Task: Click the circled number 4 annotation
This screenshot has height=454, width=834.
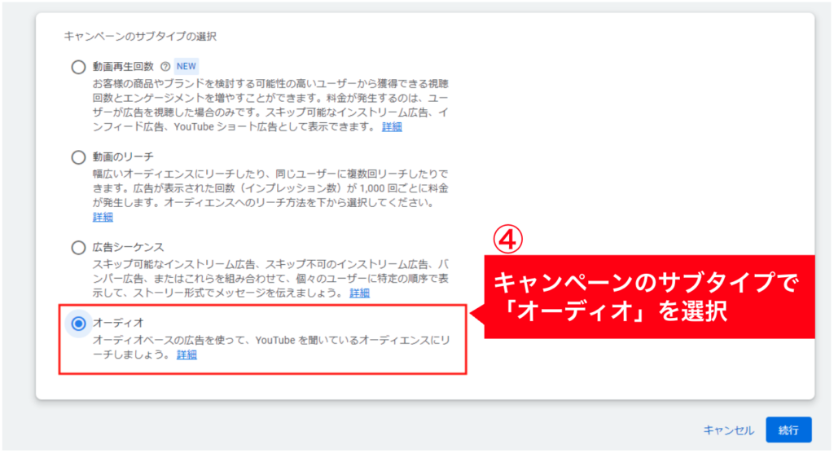Action: tap(508, 240)
